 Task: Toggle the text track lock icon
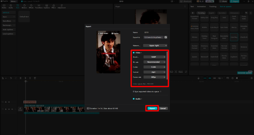coord(6,102)
